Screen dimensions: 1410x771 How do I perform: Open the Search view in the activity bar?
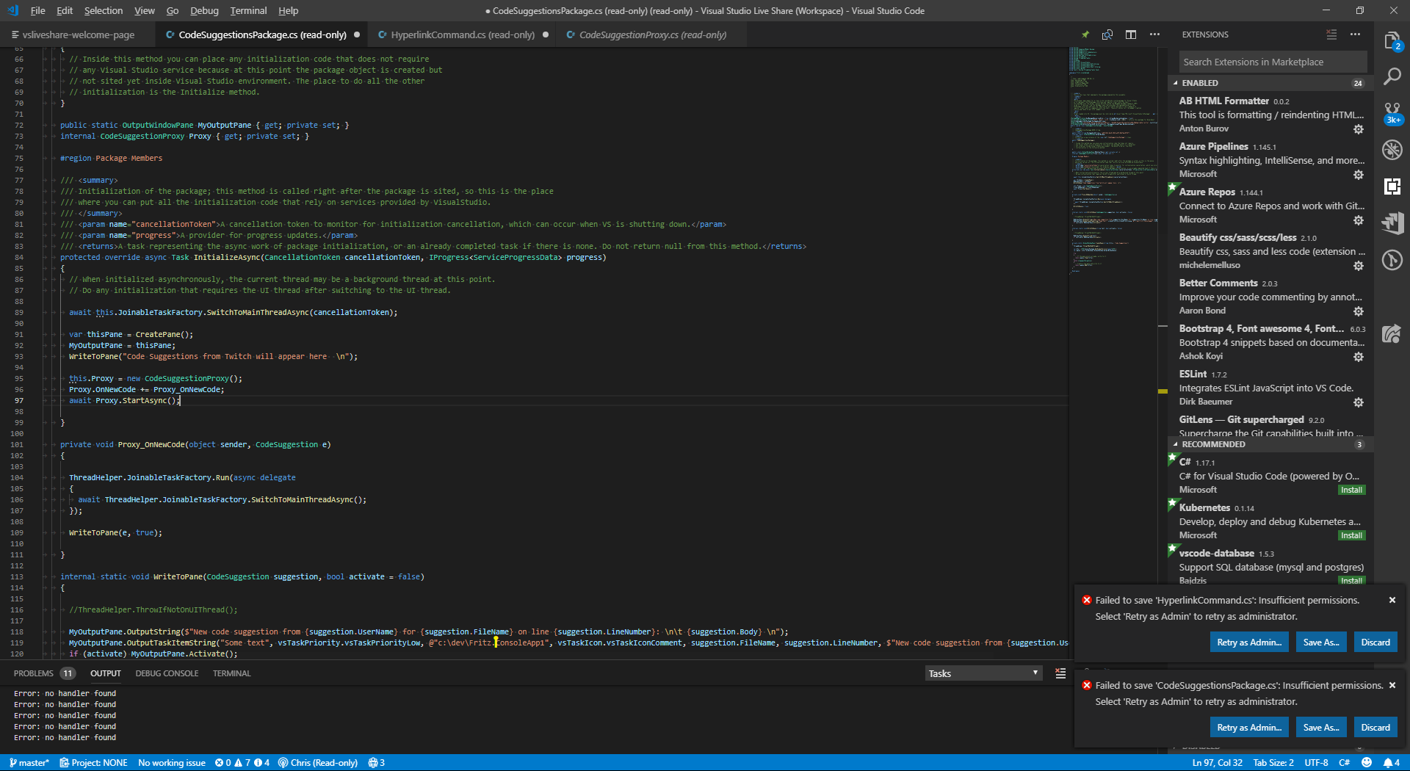1392,76
